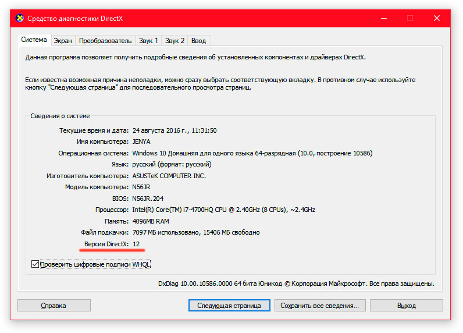The width and height of the screenshot is (463, 333).
Task: Minimize the DirectX diagnostic window
Action: [384, 18]
